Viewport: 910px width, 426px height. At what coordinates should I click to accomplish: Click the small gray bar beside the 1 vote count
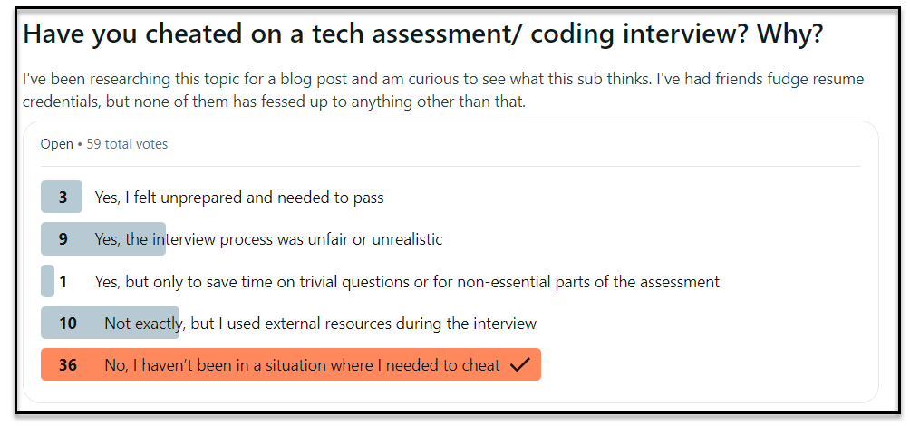pos(47,282)
